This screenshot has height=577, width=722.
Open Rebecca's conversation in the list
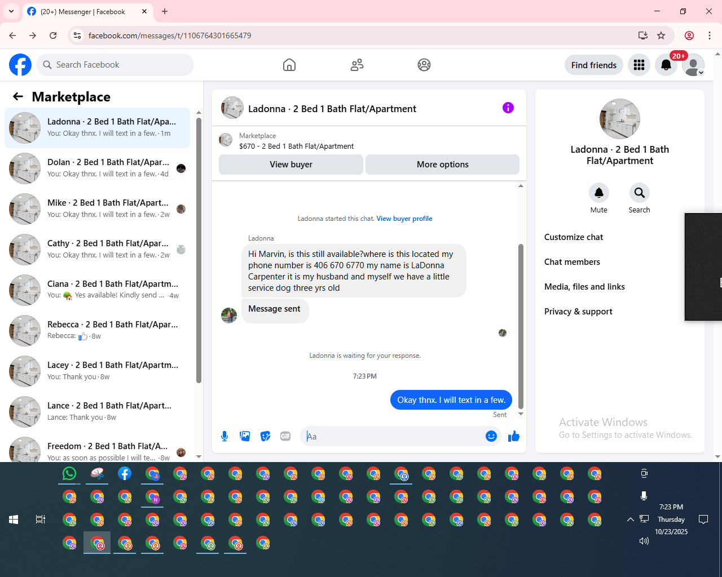coord(97,331)
